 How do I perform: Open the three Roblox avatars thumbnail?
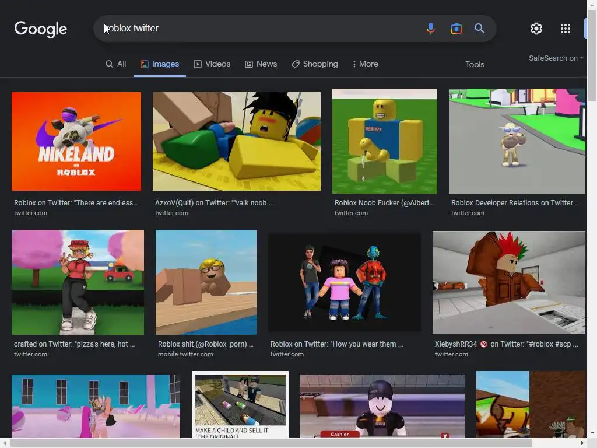tap(345, 282)
